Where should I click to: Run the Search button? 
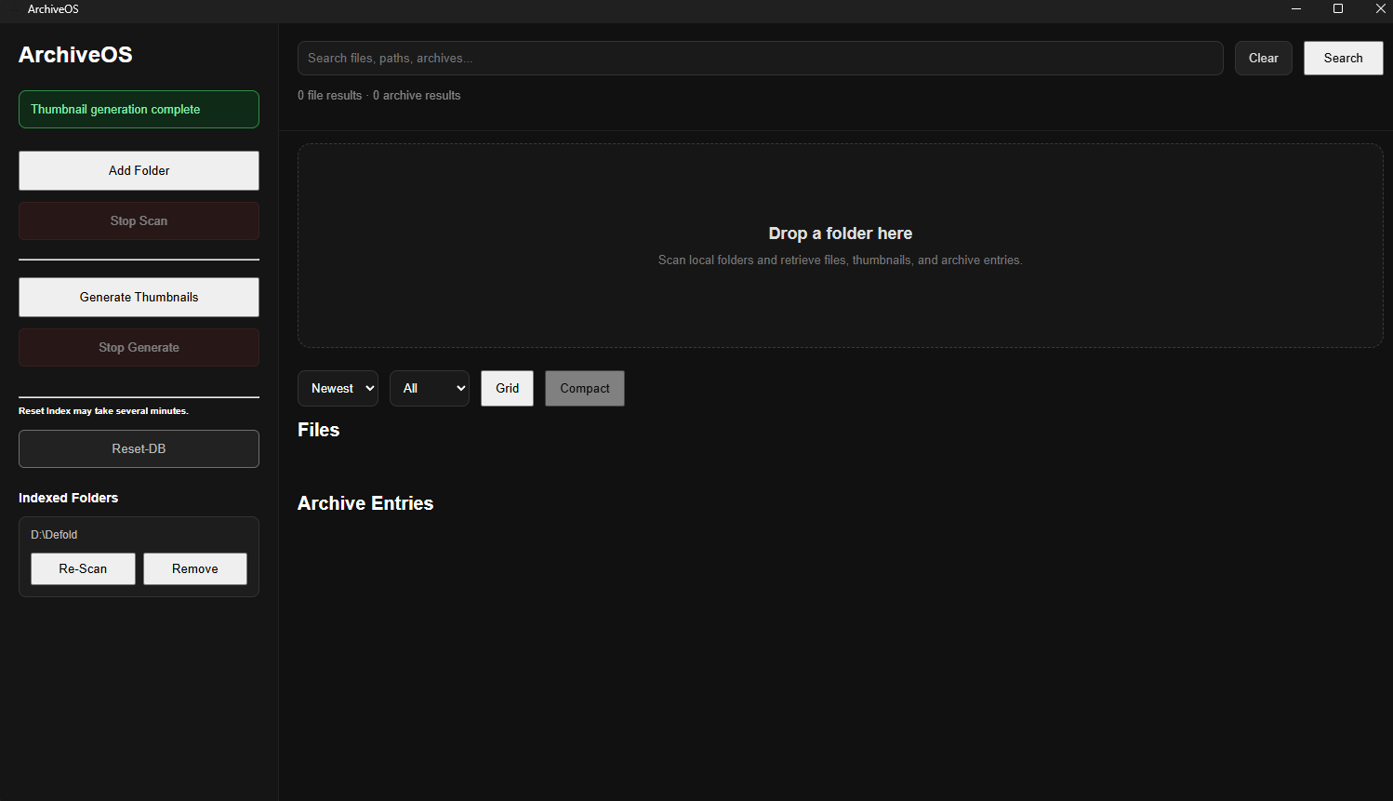point(1343,58)
